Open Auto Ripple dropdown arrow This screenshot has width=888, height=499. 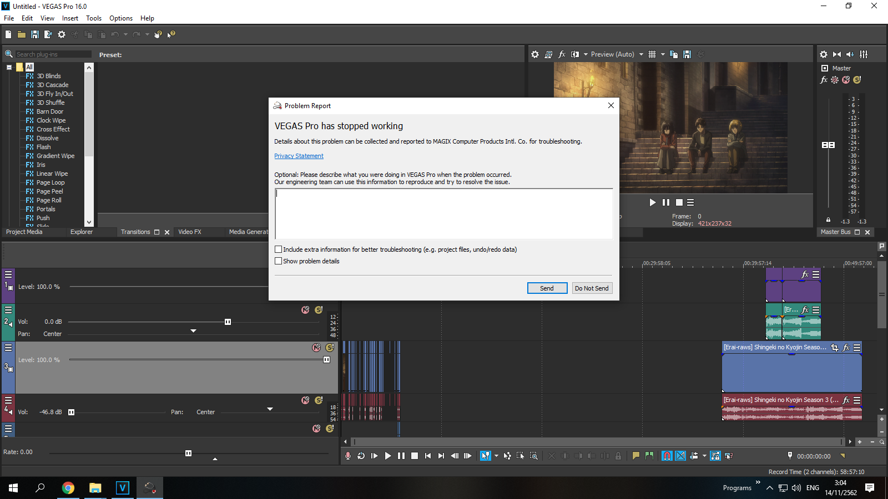coord(704,456)
